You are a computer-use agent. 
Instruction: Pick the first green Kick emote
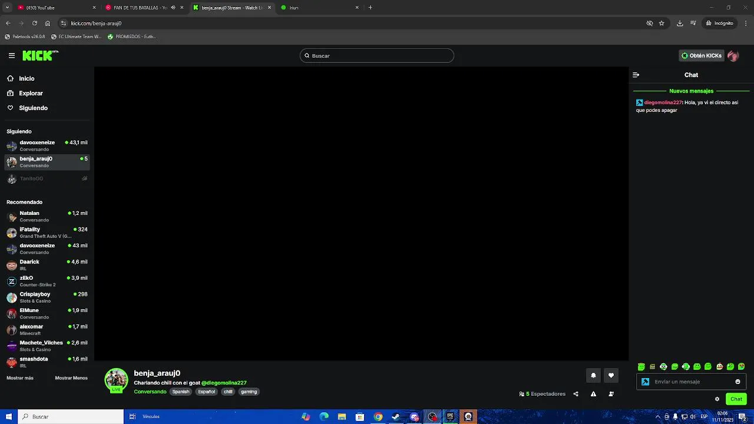641,366
